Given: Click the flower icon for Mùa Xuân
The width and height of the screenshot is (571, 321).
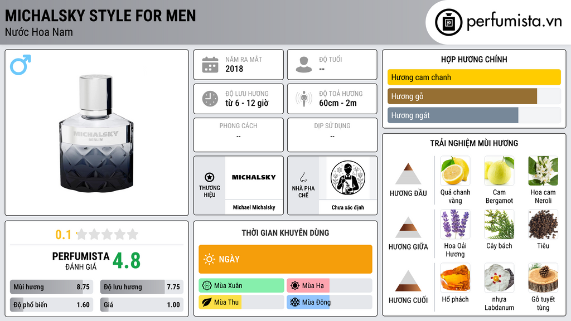Looking at the screenshot, I should pos(207,285).
